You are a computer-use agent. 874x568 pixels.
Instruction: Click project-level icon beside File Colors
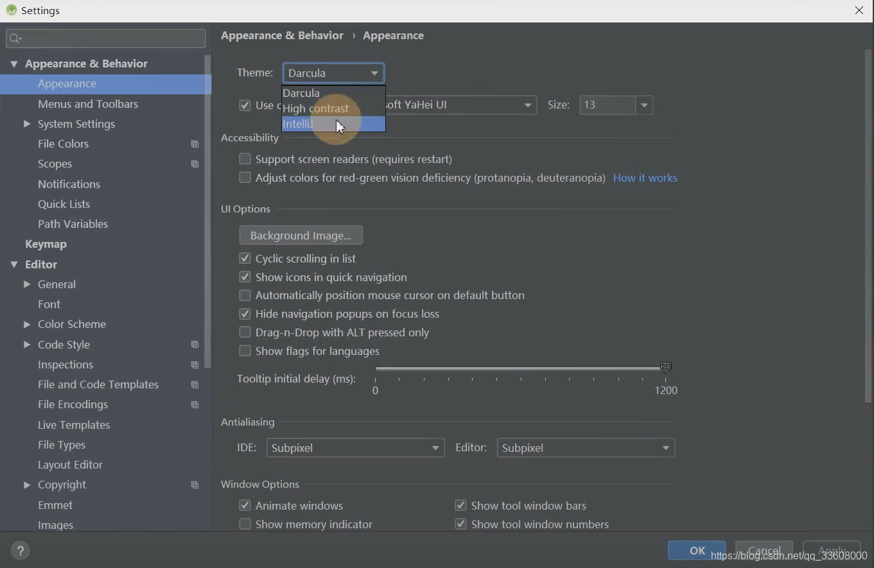[195, 144]
